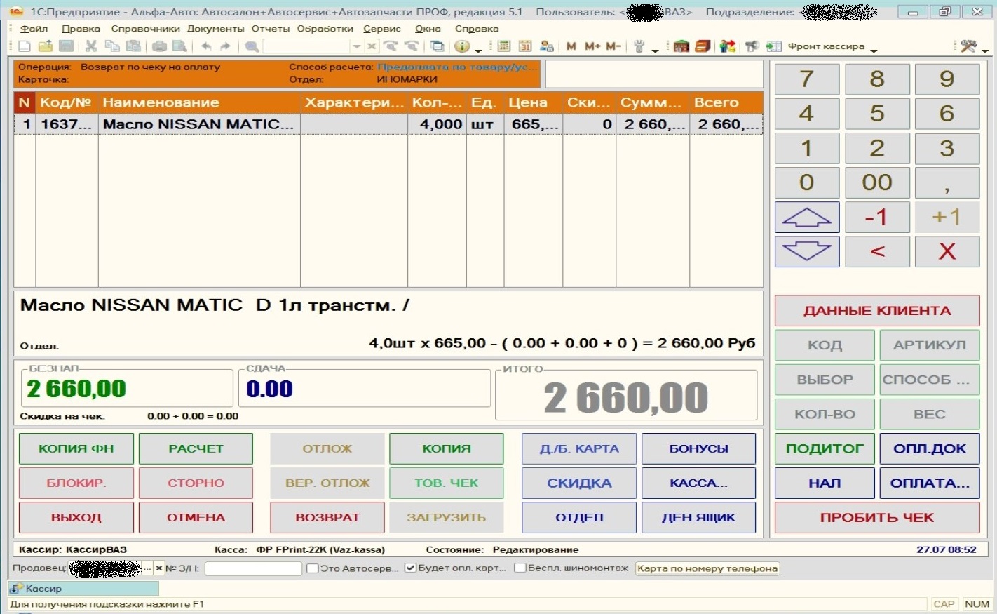This screenshot has width=997, height=614.
Task: Click the № З/Н input field
Action: tap(253, 568)
